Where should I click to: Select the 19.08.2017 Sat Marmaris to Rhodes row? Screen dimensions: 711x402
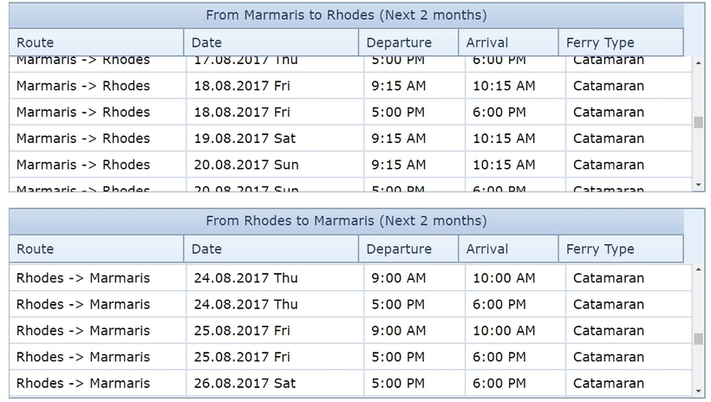coord(347,139)
